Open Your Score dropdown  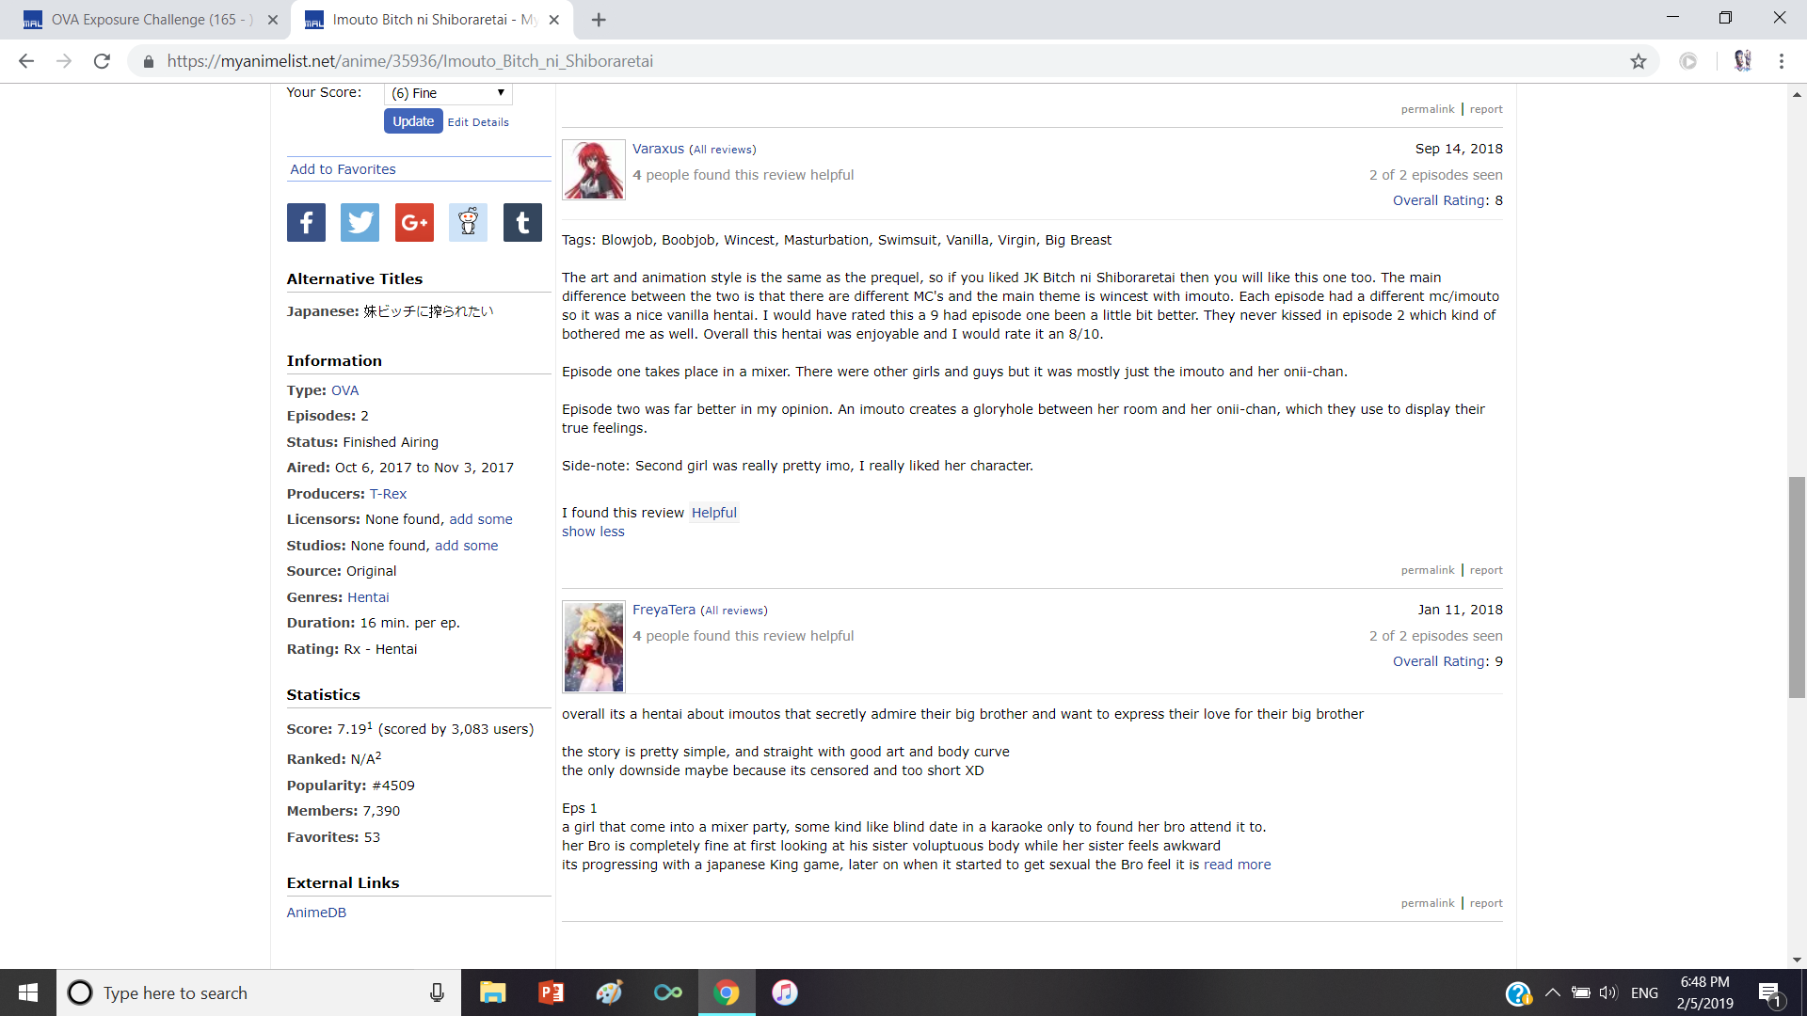click(448, 93)
